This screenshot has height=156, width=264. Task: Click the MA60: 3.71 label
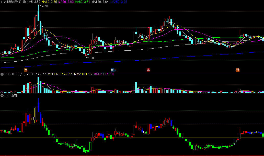pyautogui.click(x=82, y=2)
